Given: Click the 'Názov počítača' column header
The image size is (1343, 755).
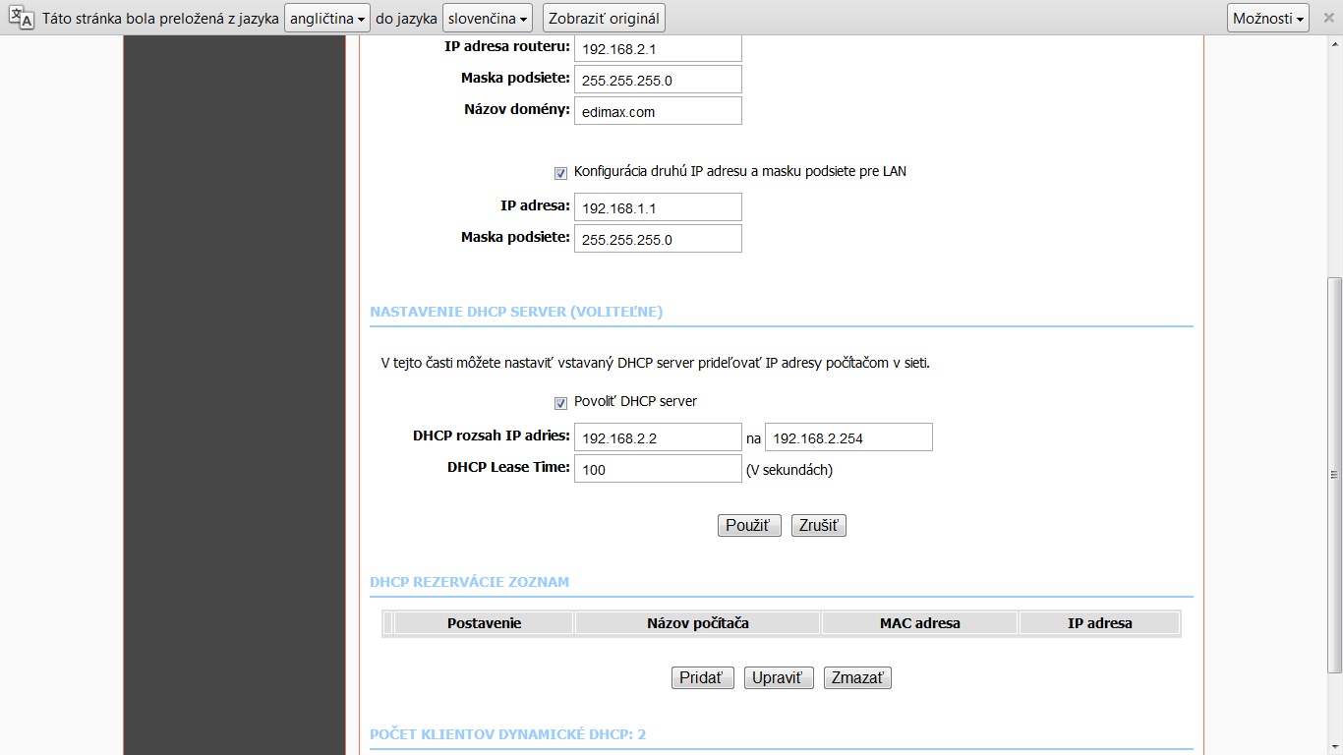Looking at the screenshot, I should coord(698,623).
